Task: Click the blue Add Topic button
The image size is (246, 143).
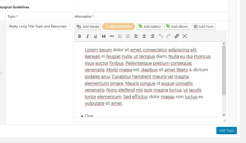Action: click(x=227, y=130)
